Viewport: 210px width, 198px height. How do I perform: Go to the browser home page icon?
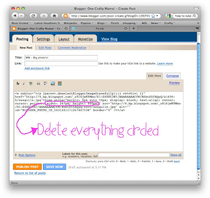pyautogui.click(x=54, y=16)
